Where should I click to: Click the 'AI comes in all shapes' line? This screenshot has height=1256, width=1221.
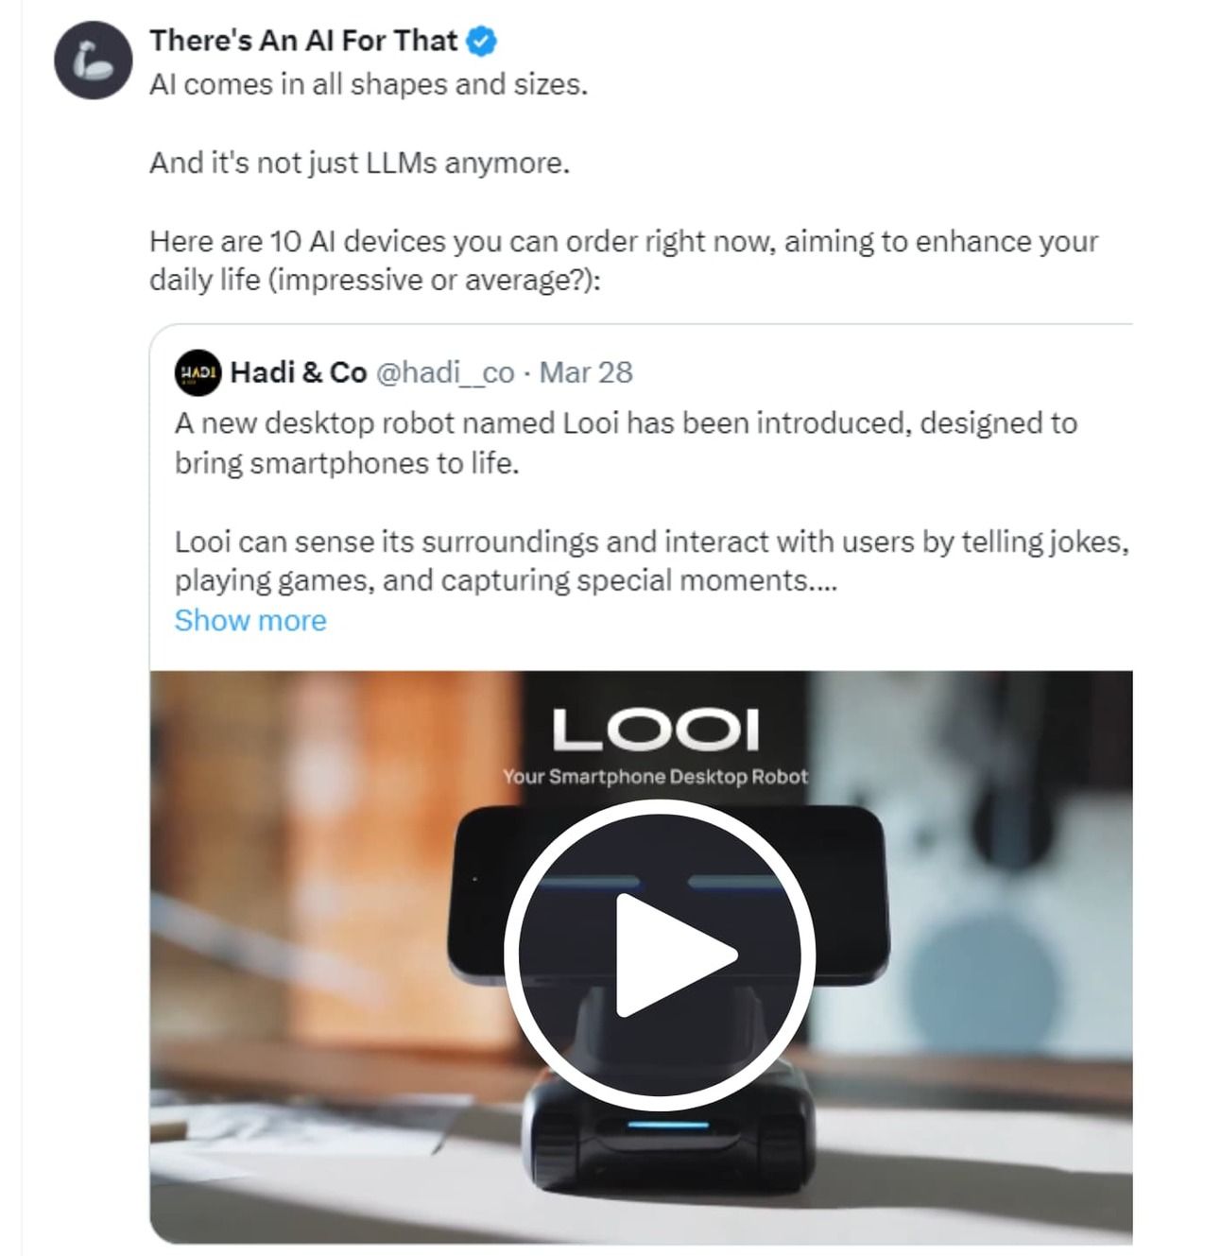[x=369, y=84]
